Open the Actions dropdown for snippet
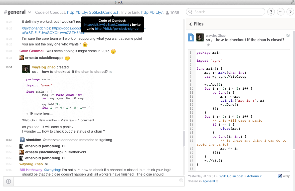 pyautogui.click(x=254, y=176)
